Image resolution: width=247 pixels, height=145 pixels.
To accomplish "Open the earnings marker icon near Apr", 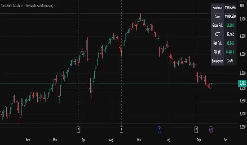I will pos(78,130).
